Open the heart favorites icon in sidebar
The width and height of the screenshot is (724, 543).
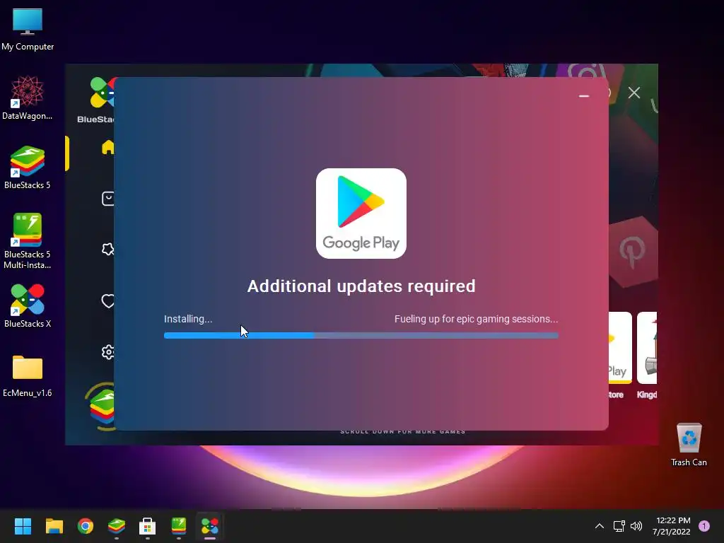[108, 301]
